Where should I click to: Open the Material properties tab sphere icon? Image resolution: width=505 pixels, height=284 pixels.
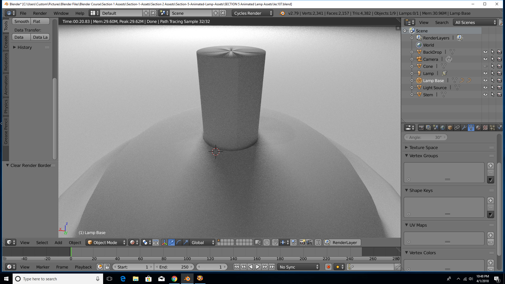tap(478, 128)
